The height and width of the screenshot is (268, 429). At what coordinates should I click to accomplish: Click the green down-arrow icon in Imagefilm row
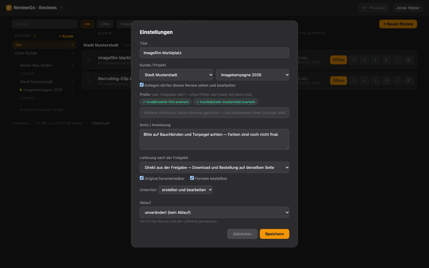pos(375,60)
